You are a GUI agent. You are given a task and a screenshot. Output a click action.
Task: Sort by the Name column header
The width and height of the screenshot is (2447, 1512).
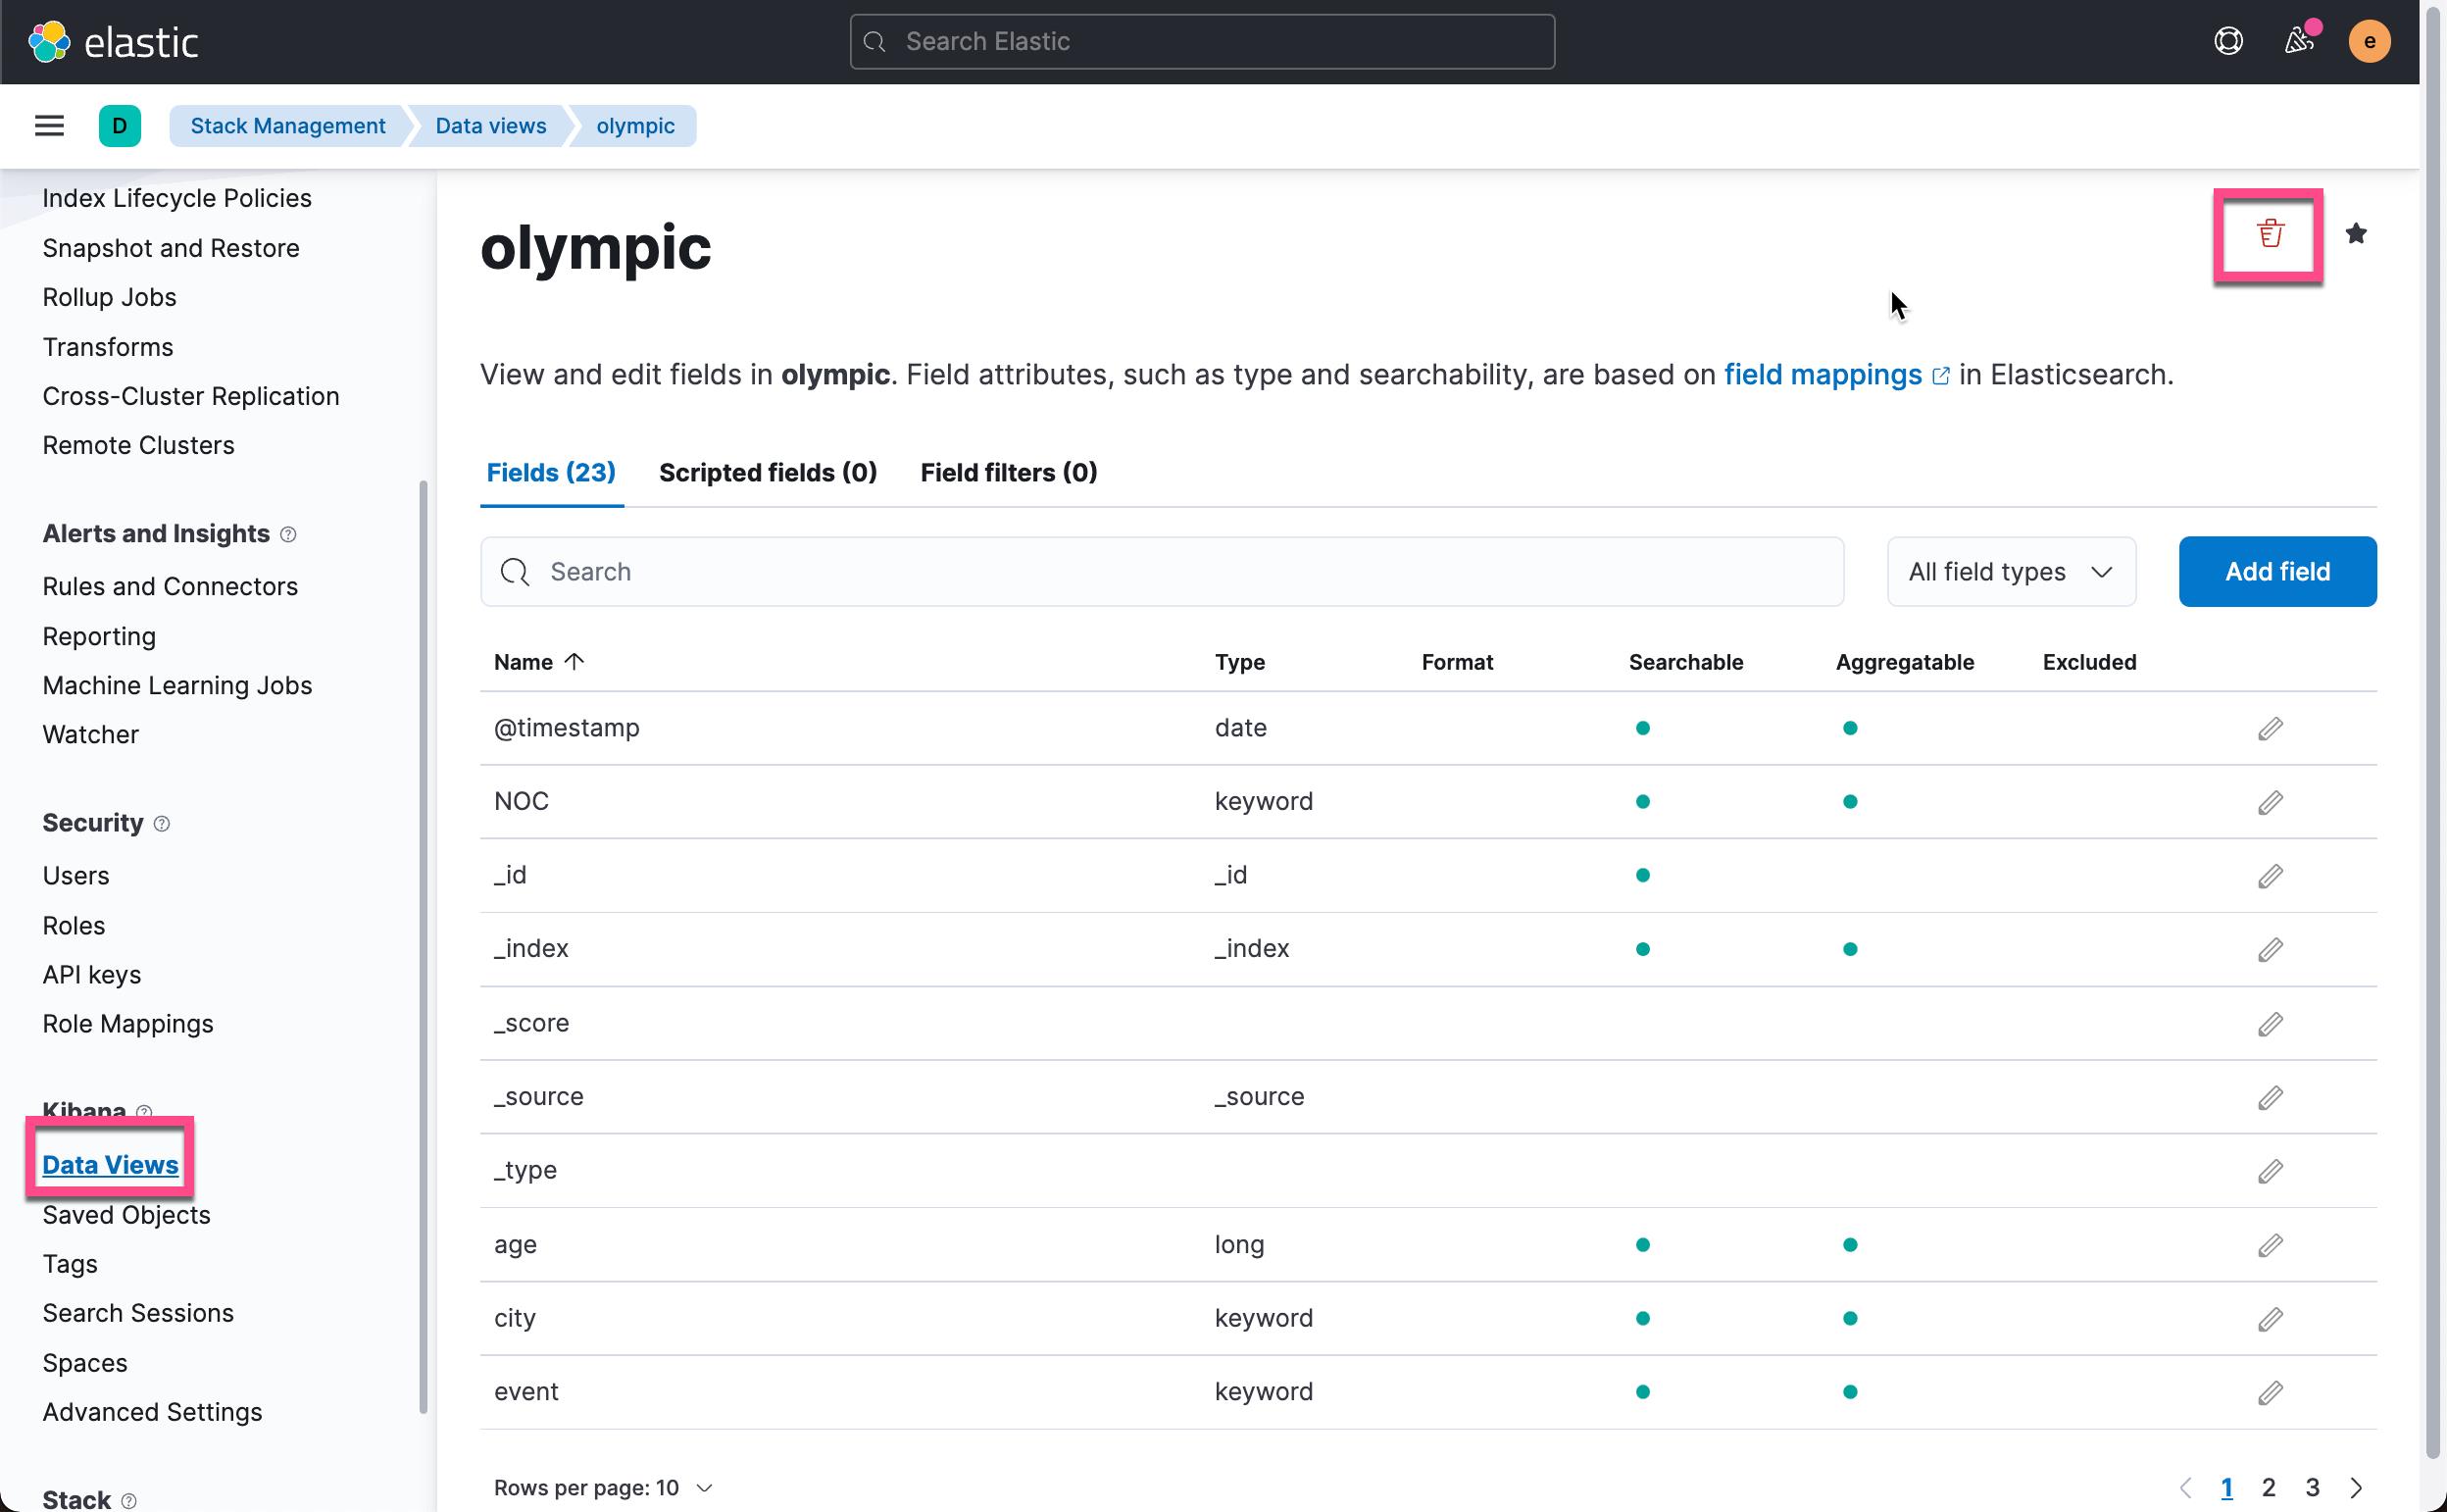pyautogui.click(x=538, y=662)
